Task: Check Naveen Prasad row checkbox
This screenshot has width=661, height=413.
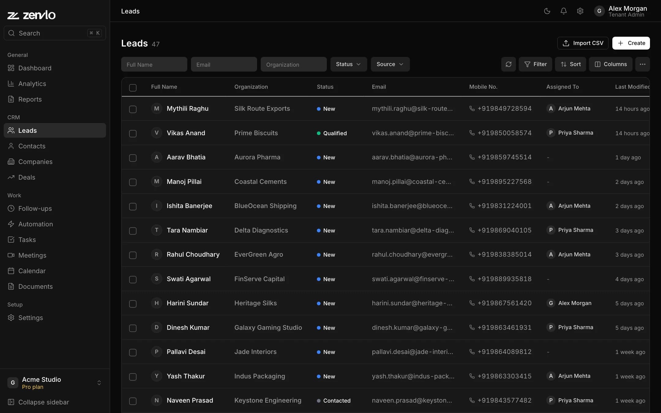Action: pyautogui.click(x=133, y=401)
